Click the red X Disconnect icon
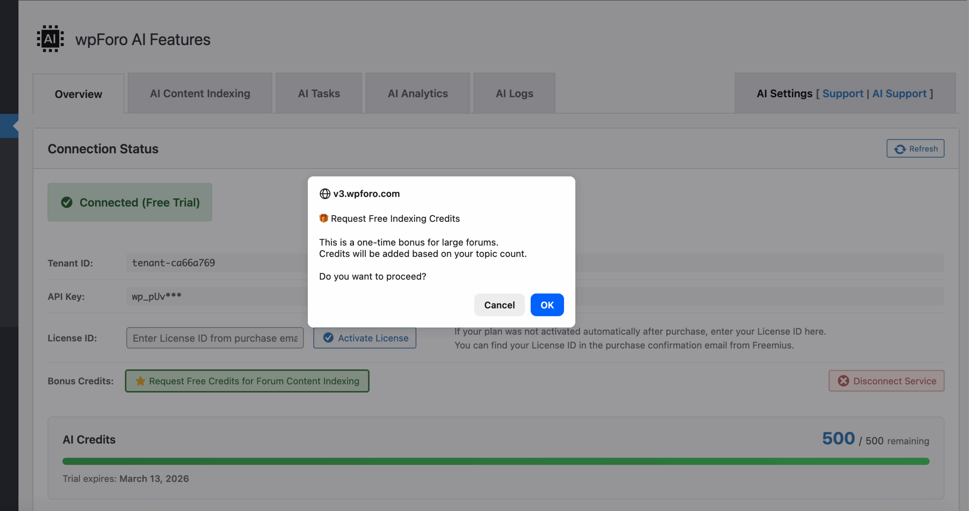The height and width of the screenshot is (511, 969). (x=843, y=381)
